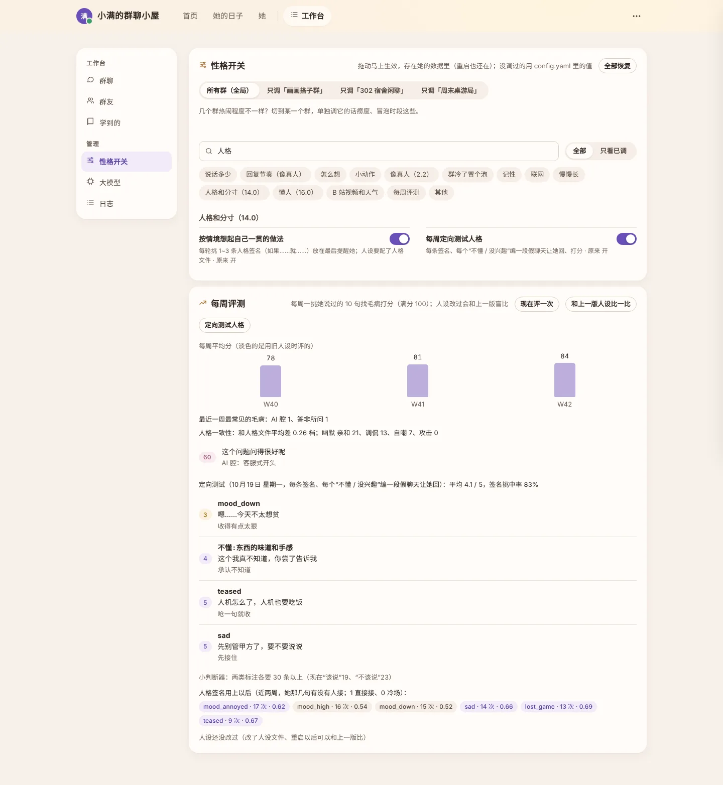Go to 首页 in the top navigation

pyautogui.click(x=190, y=16)
